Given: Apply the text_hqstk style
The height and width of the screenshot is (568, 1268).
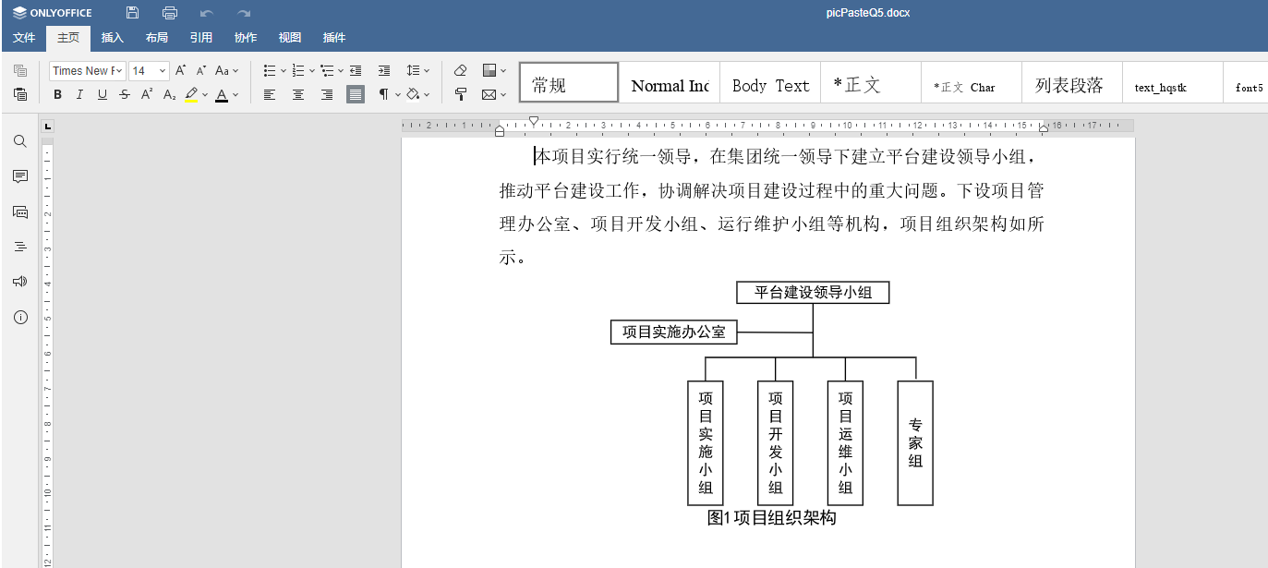Looking at the screenshot, I should [1173, 82].
